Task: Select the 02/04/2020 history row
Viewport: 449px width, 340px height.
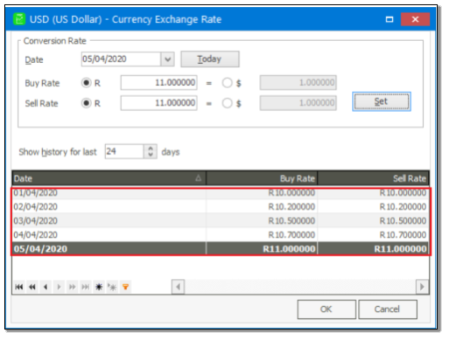Action: point(221,207)
